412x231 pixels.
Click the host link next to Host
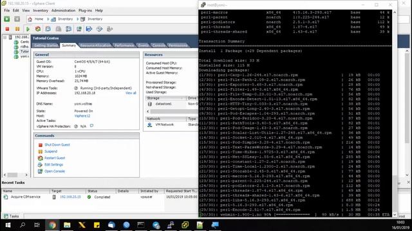click(x=82, y=116)
